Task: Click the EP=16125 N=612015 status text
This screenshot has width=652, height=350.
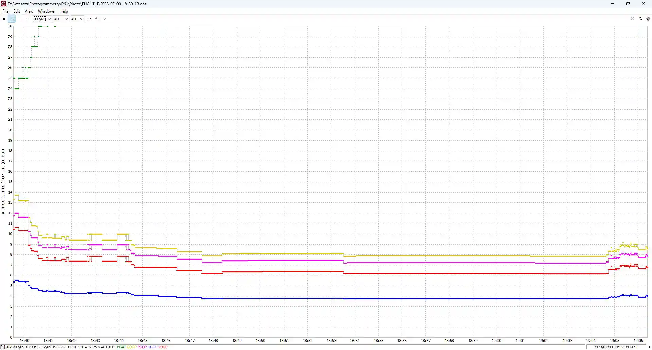Action: [97, 347]
